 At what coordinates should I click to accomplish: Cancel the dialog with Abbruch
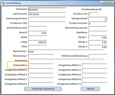(90, 89)
